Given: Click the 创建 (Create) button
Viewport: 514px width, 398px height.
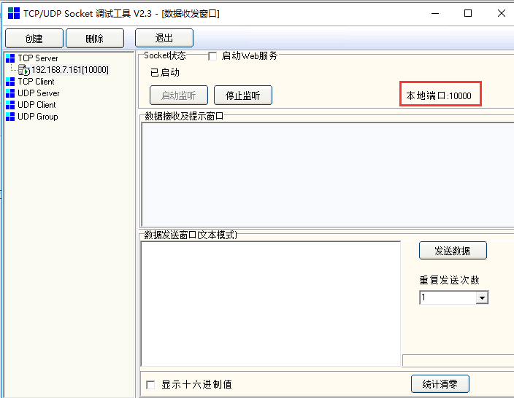Looking at the screenshot, I should [34, 39].
